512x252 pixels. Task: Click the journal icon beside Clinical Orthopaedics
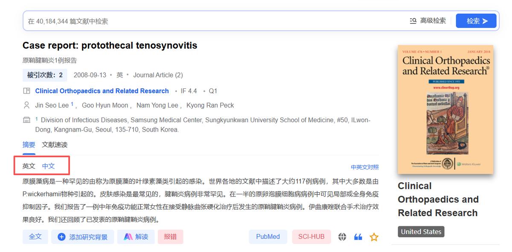coord(26,91)
